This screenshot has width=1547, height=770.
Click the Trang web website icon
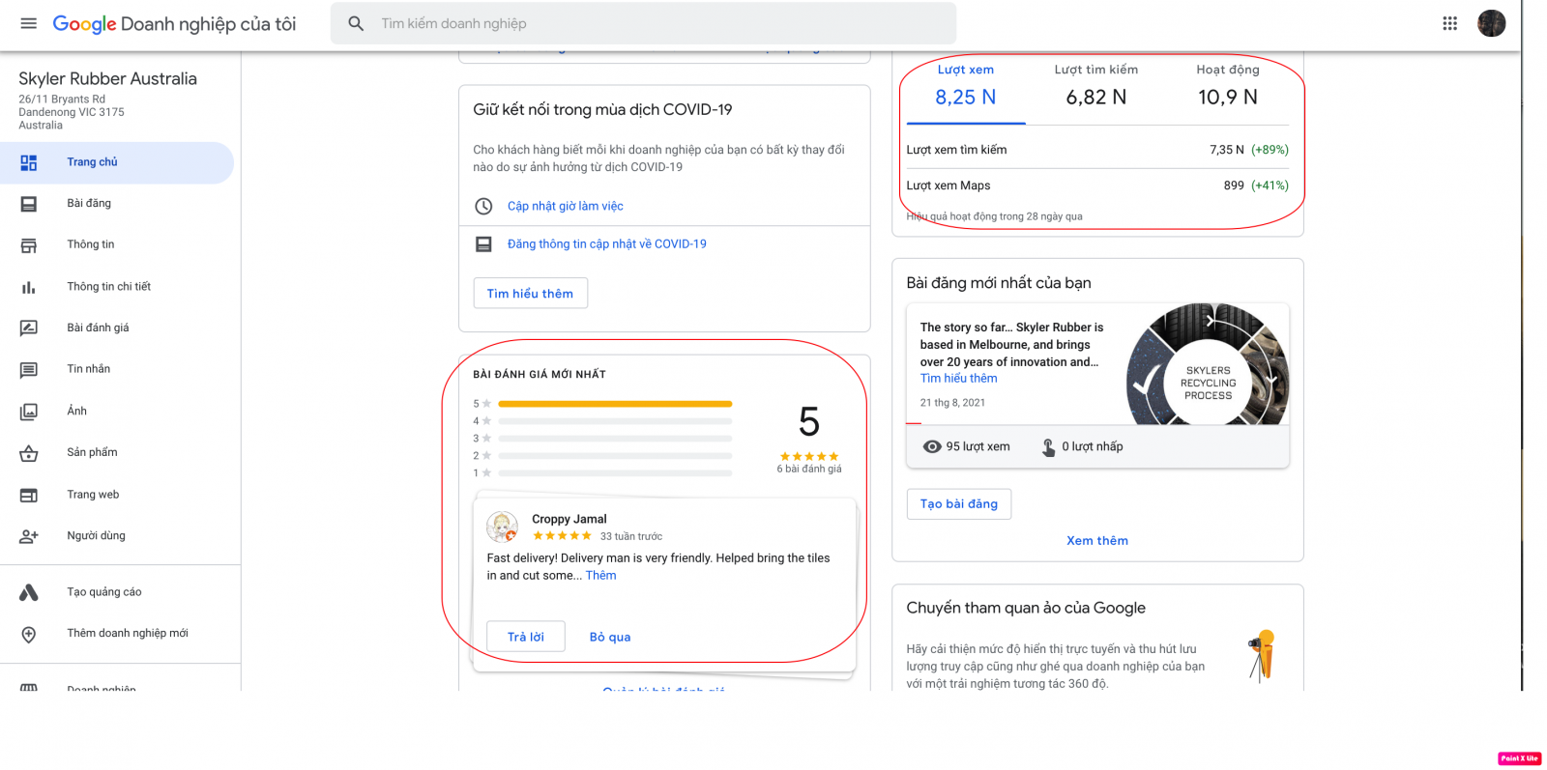pos(29,495)
